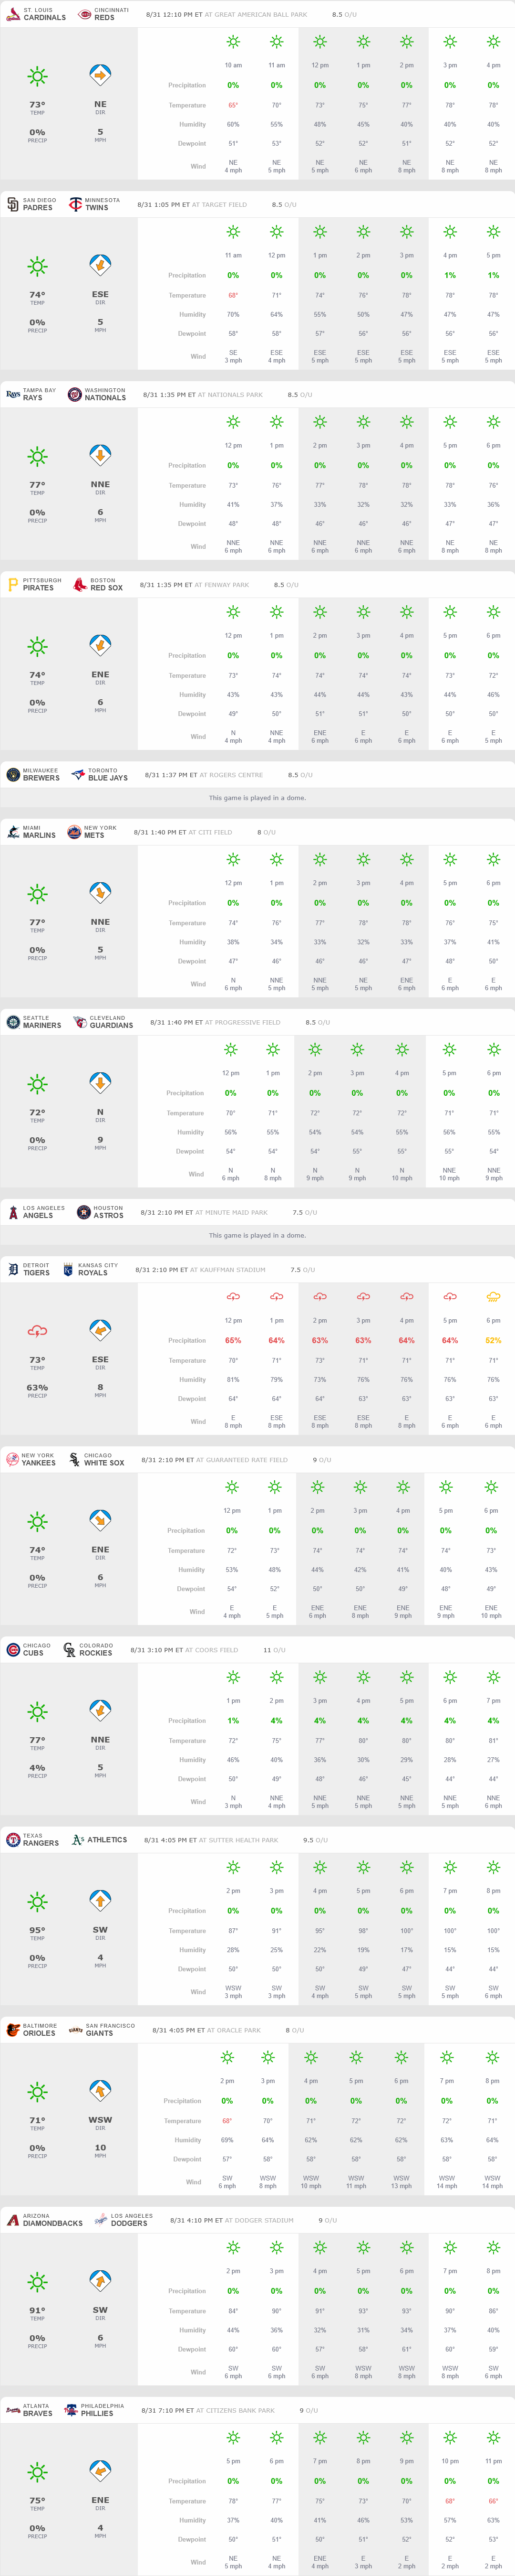Image resolution: width=515 pixels, height=2576 pixels.
Task: Click 'AT NATIONALS PARK' venue text
Action: pyautogui.click(x=229, y=394)
